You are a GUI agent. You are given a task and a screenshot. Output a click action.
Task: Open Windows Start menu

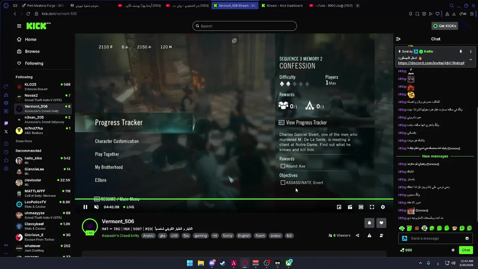point(190,263)
